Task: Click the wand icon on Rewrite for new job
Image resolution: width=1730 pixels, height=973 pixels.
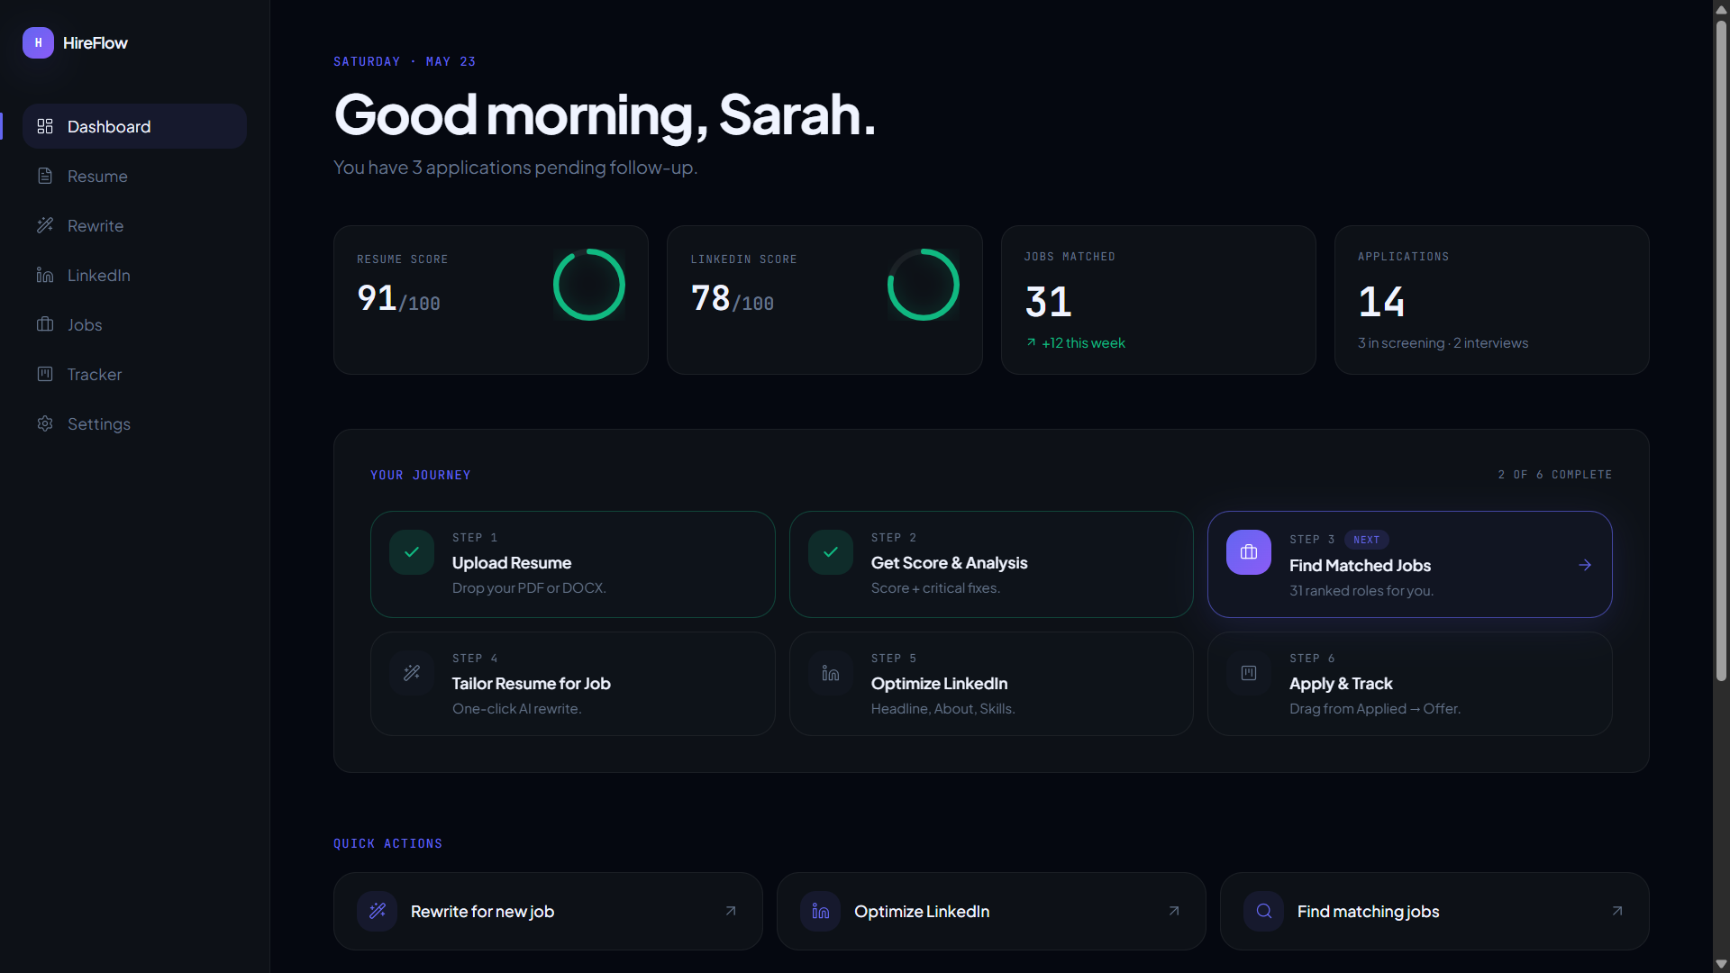Action: 378,911
